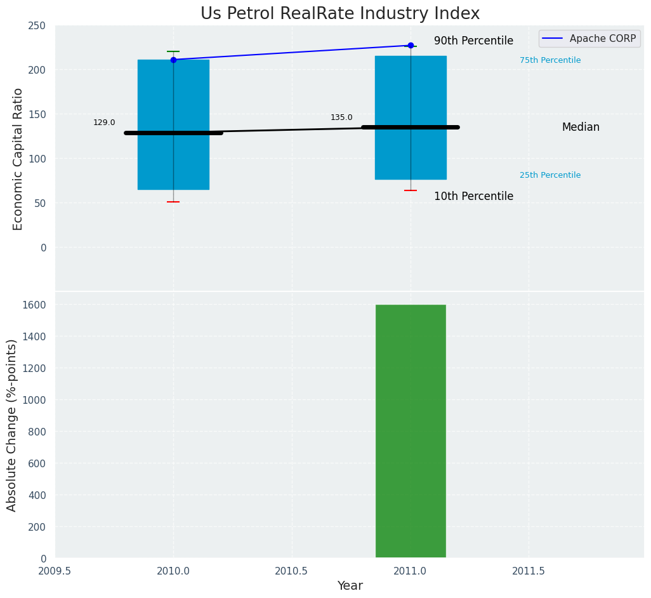Select the Apache CORP 2010 data point
651x598 pixels.
coord(173,60)
